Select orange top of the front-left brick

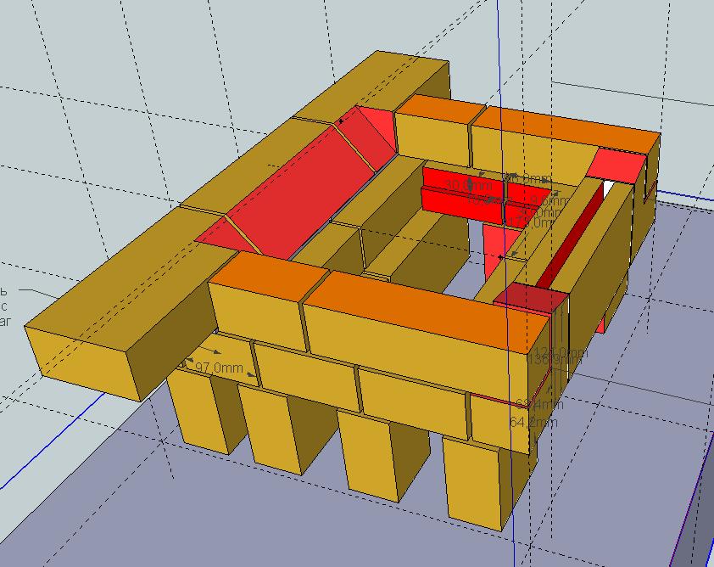(x=267, y=272)
